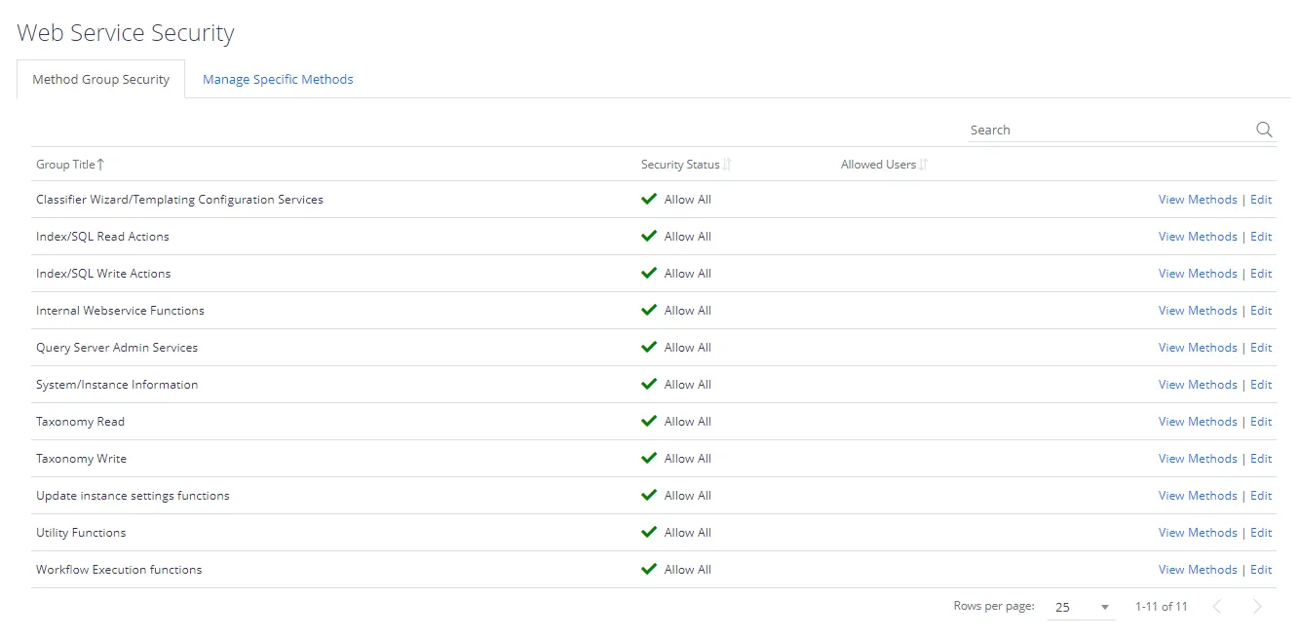This screenshot has width=1299, height=637.
Task: Edit the Taxonomy Write group
Action: click(1261, 459)
